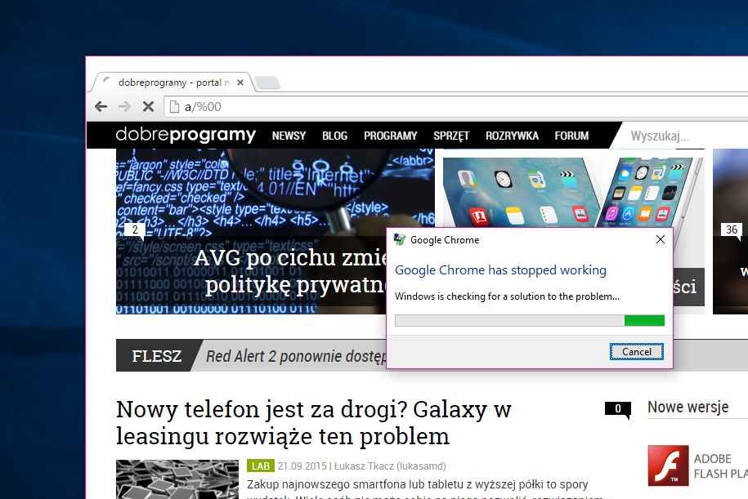Open the Red Alert 2 flash news item

click(x=296, y=356)
